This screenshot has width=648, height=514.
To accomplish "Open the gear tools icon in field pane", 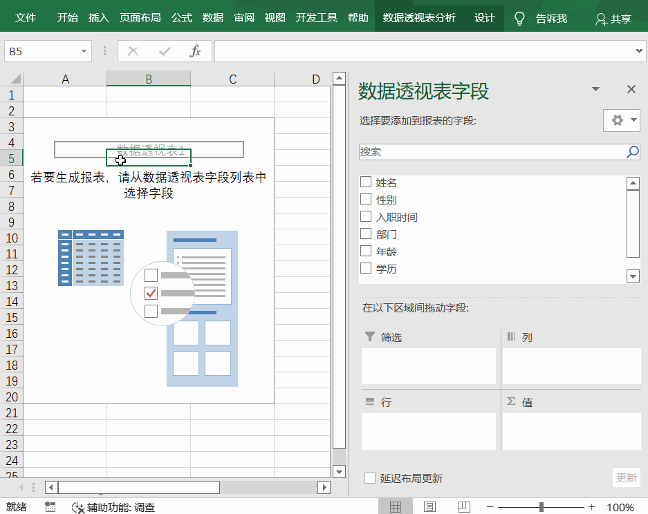I will [618, 120].
